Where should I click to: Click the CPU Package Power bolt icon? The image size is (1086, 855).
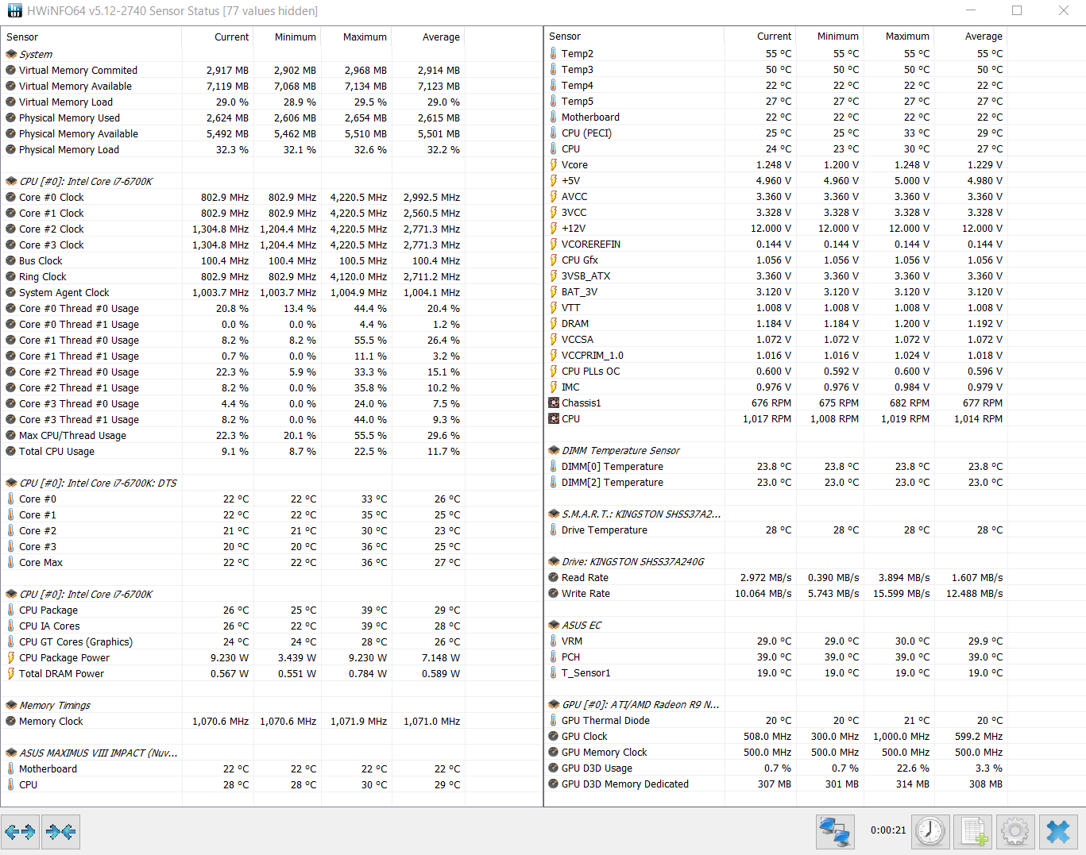[x=11, y=657]
